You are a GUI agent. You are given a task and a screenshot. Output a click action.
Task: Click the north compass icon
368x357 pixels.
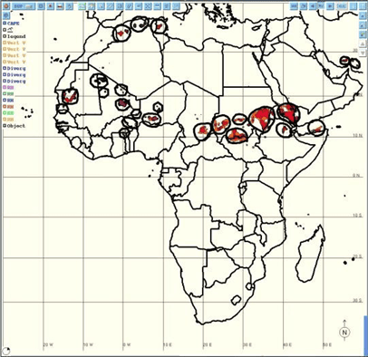point(344,333)
